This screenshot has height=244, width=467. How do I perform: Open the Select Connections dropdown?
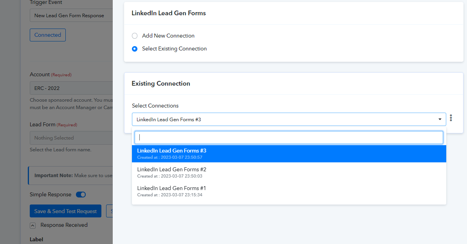pyautogui.click(x=288, y=119)
